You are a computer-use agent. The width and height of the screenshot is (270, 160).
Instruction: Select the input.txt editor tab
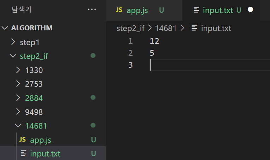point(221,10)
